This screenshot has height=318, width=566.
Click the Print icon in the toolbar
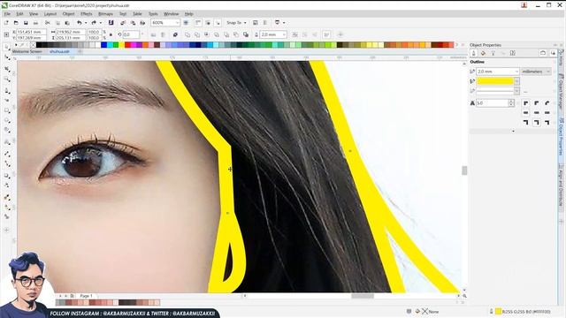point(35,23)
